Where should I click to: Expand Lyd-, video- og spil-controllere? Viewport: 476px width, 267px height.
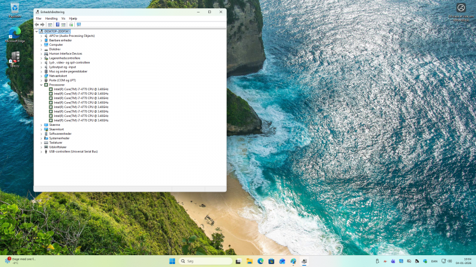[41, 62]
